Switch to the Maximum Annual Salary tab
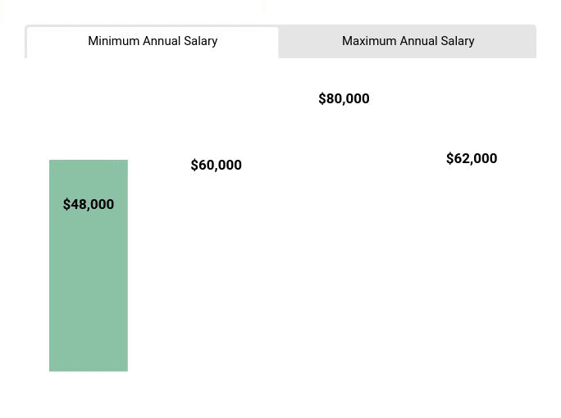 tap(408, 41)
